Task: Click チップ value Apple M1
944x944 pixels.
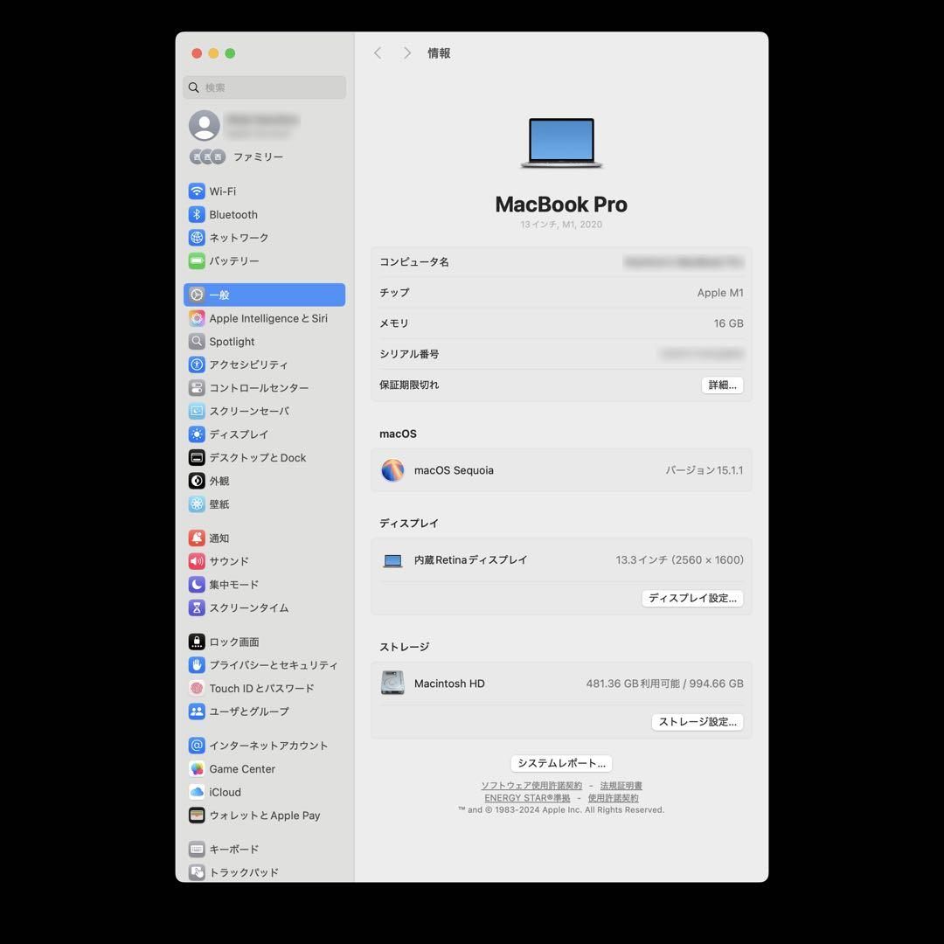Action: 720,293
